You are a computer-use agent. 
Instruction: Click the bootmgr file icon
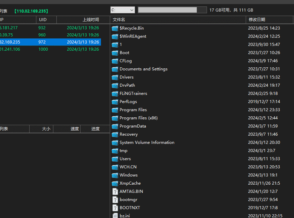115,200
